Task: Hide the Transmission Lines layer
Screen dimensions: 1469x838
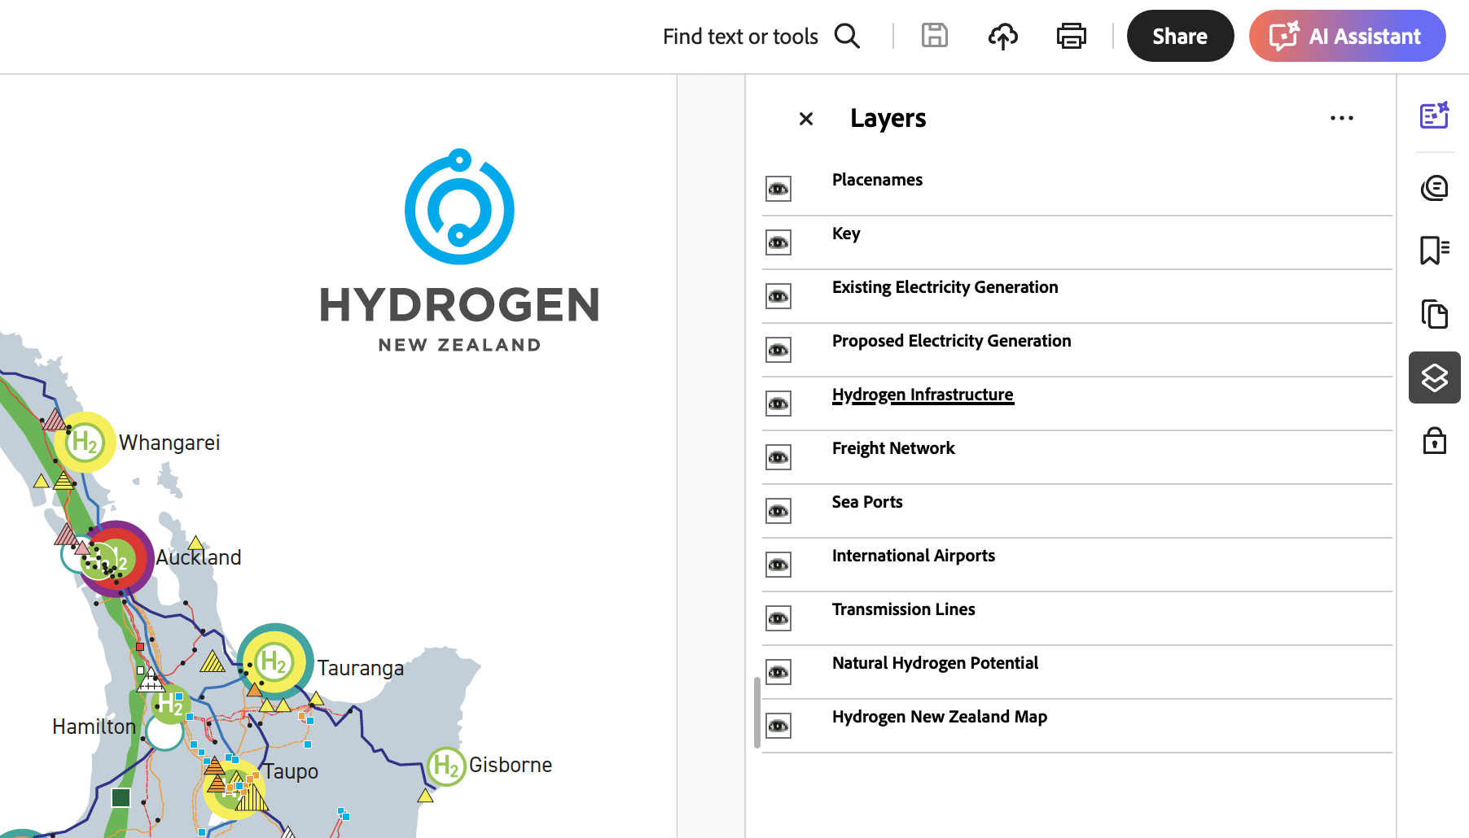Action: tap(778, 618)
